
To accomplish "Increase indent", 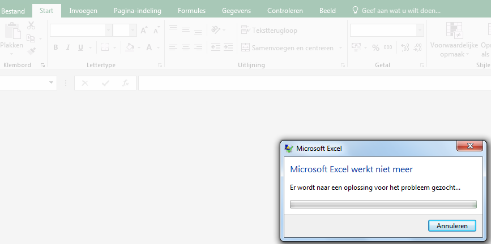I will (x=228, y=47).
